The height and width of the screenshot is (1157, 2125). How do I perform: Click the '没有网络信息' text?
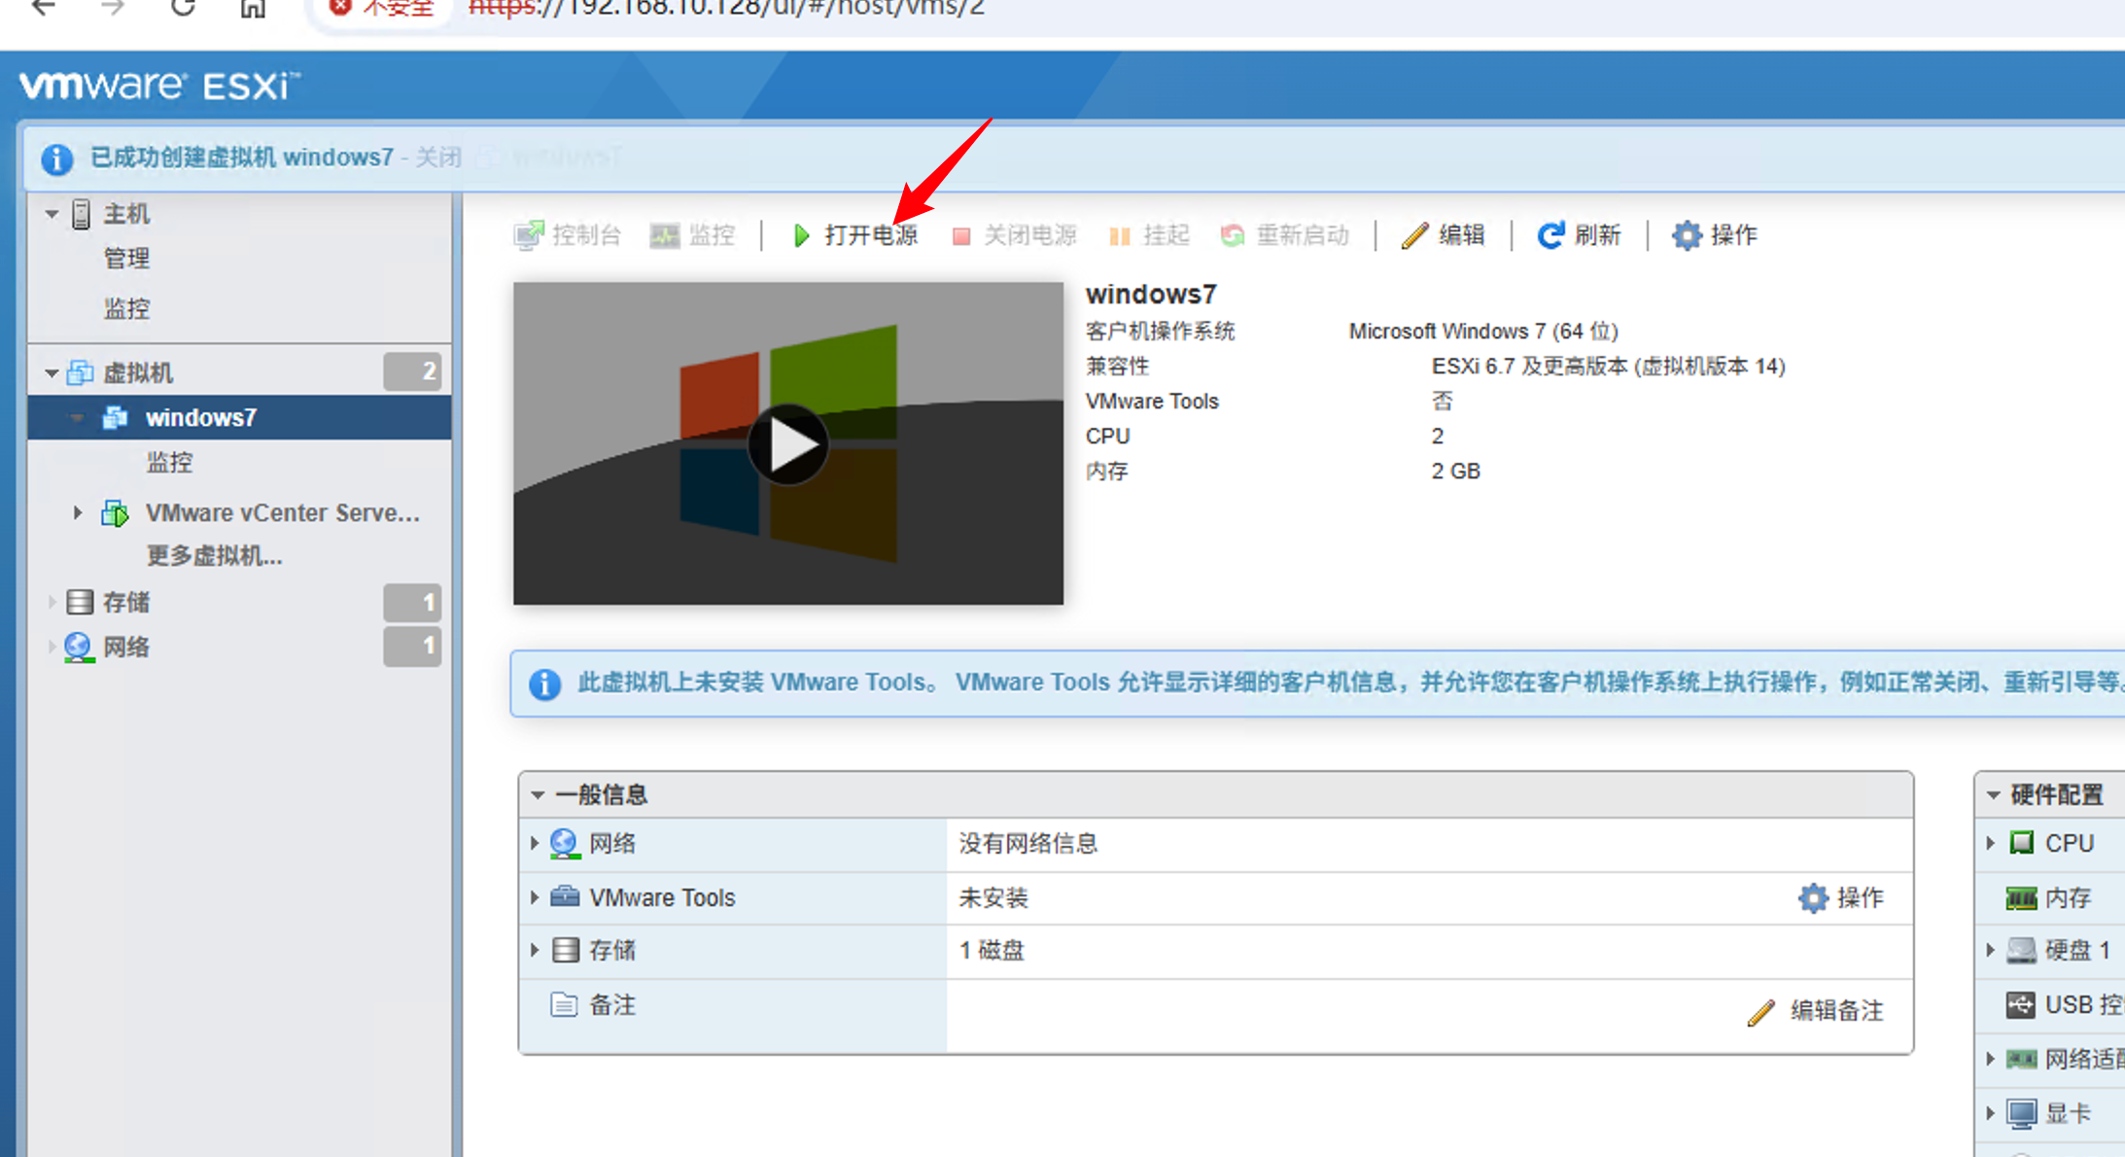pyautogui.click(x=1028, y=844)
